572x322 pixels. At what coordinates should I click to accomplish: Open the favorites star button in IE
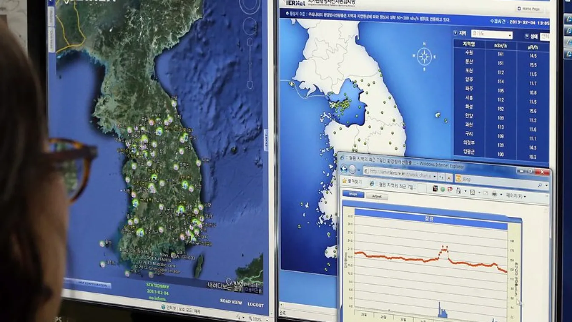coord(344,181)
